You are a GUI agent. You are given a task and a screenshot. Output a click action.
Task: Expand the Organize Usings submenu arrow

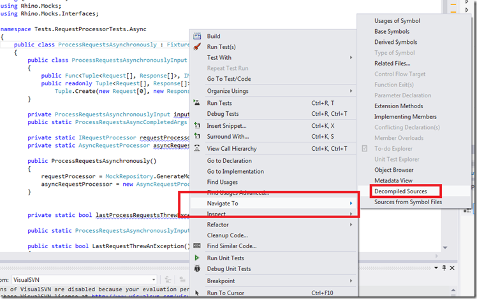(x=351, y=91)
